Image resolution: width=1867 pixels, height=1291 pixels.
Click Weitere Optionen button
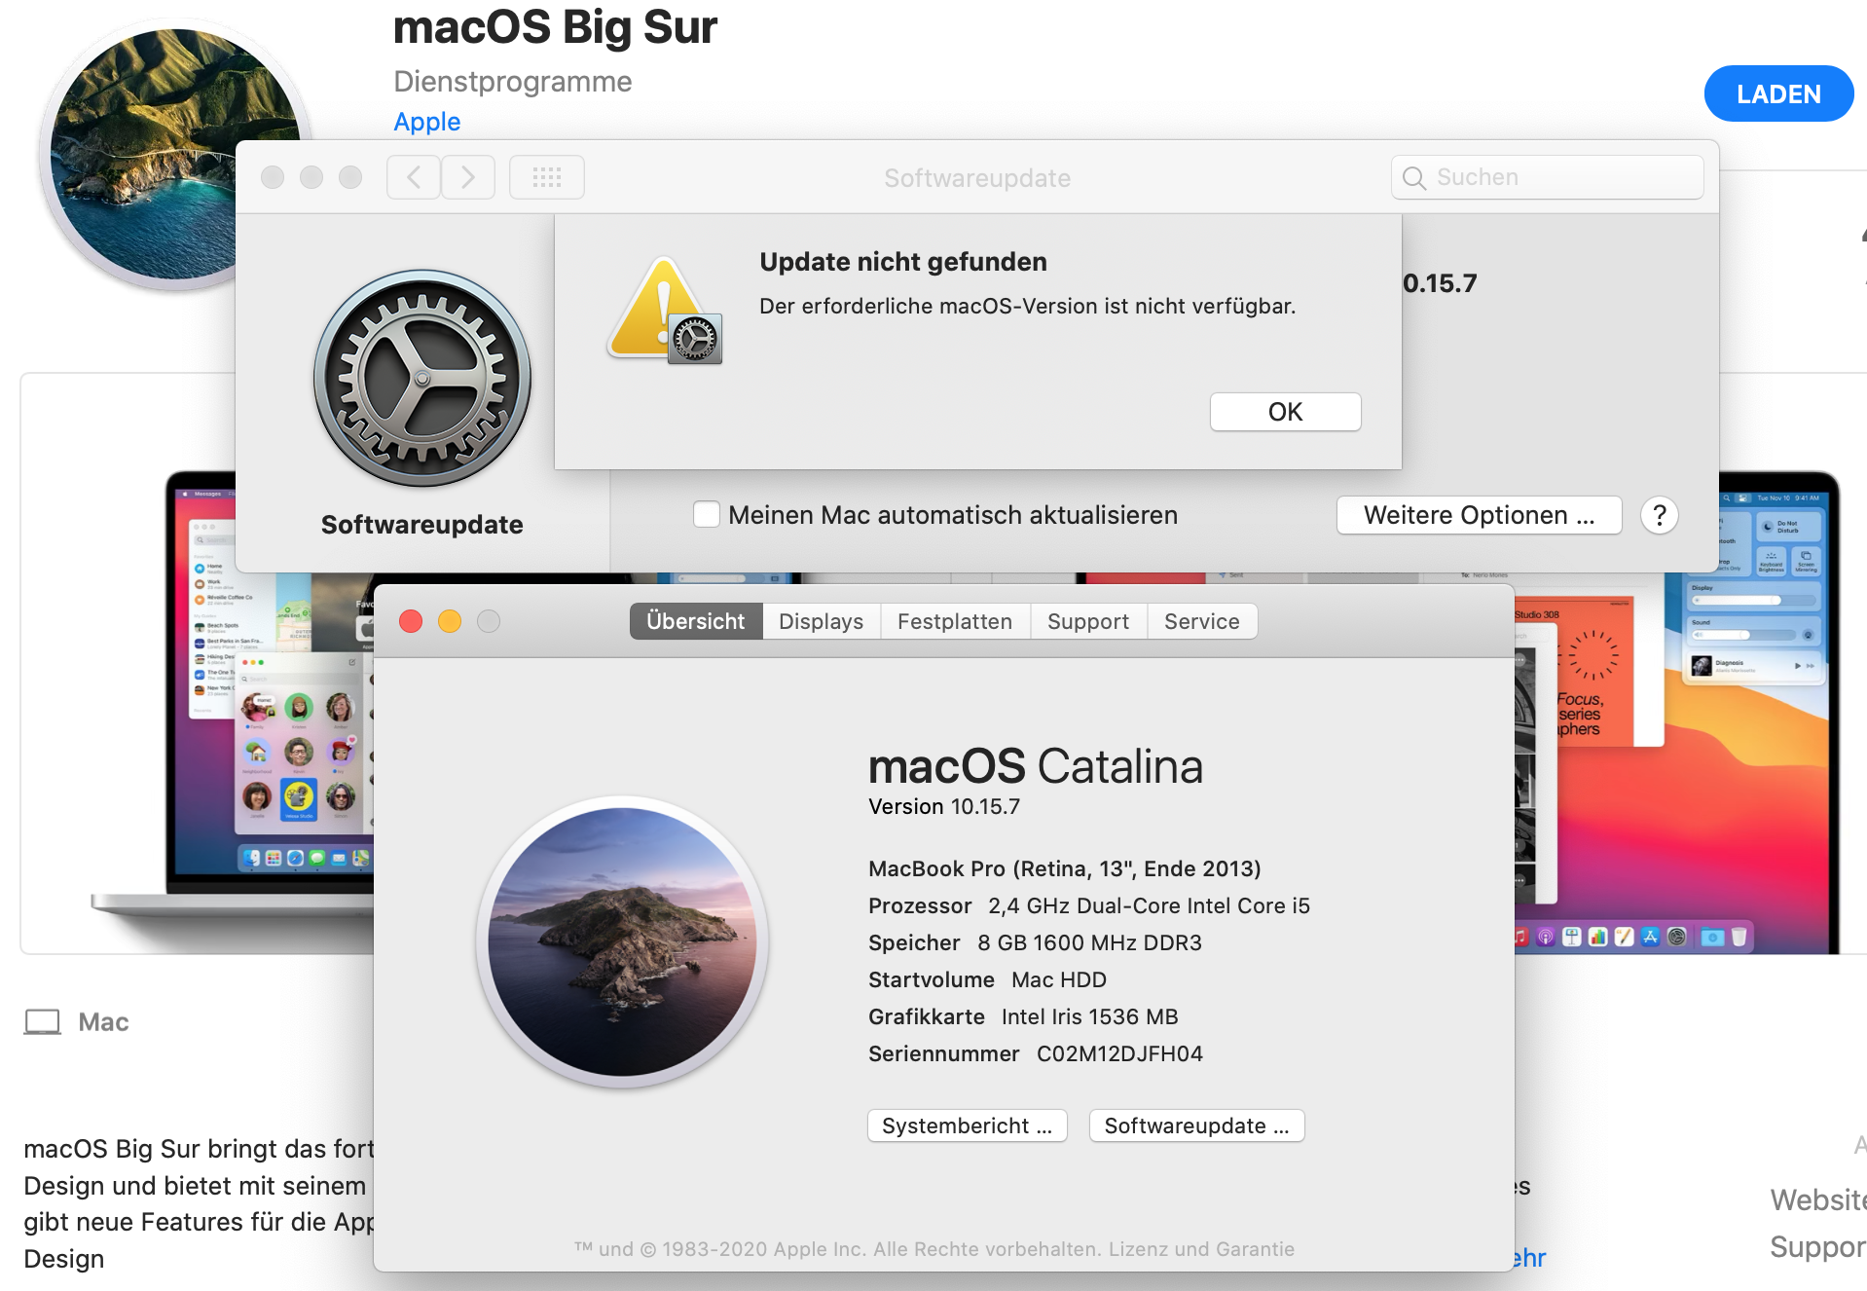[x=1480, y=515]
